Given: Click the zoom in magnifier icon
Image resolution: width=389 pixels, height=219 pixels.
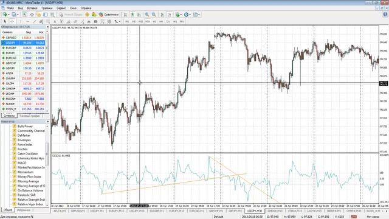Looking at the screenshot, I should tap(147, 15).
